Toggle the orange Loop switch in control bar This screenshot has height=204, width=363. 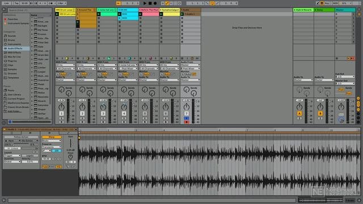click(212, 3)
